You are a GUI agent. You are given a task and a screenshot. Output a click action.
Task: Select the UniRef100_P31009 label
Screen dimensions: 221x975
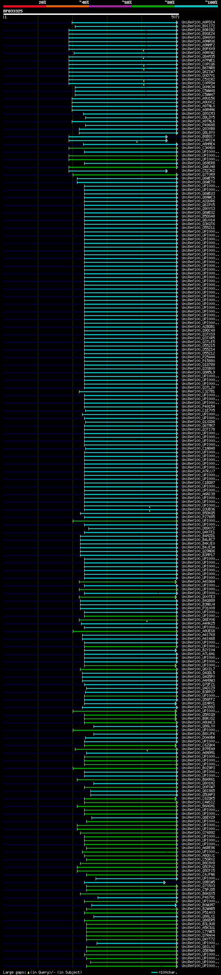[x=198, y=608]
